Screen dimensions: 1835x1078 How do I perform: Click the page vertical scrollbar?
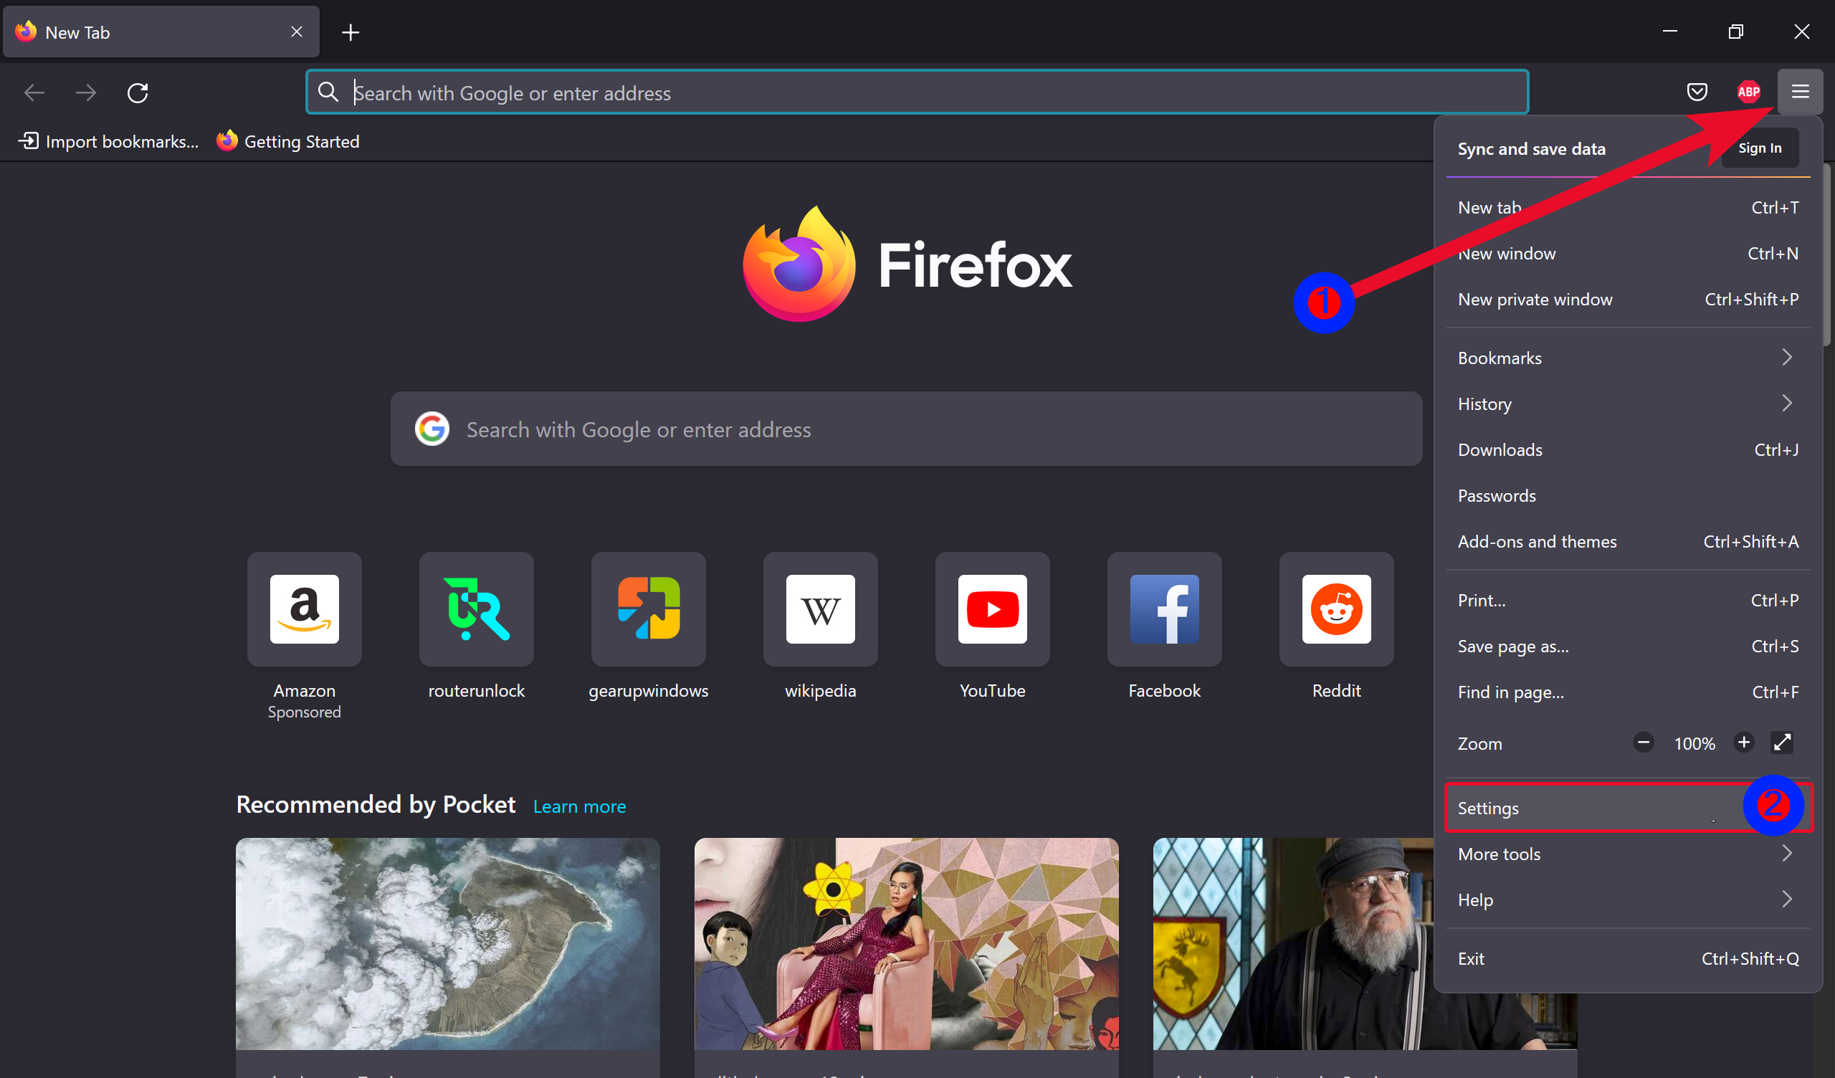(1829, 255)
